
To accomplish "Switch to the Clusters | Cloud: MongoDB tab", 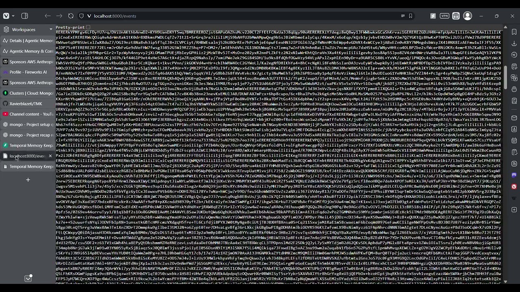I will pos(28,93).
